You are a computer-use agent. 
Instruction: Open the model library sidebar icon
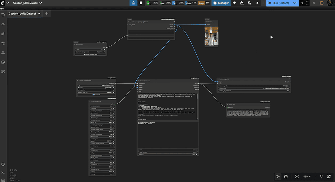(3, 34)
